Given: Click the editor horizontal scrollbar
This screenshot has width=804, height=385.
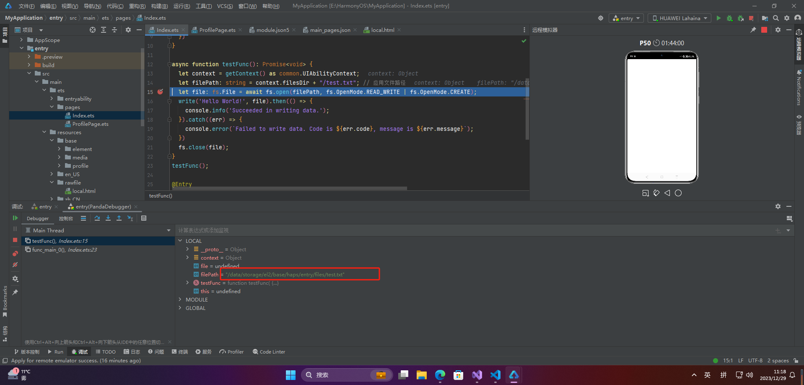Looking at the screenshot, I should coord(289,188).
